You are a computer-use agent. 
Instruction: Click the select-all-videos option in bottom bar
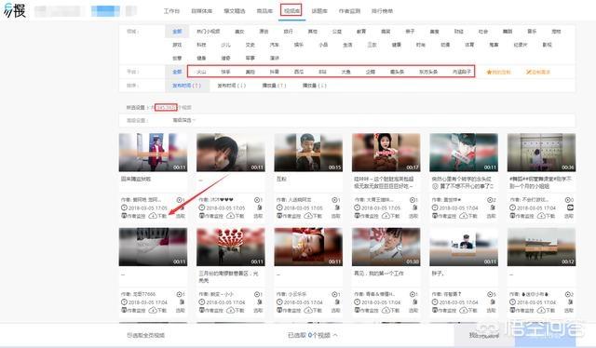point(145,335)
